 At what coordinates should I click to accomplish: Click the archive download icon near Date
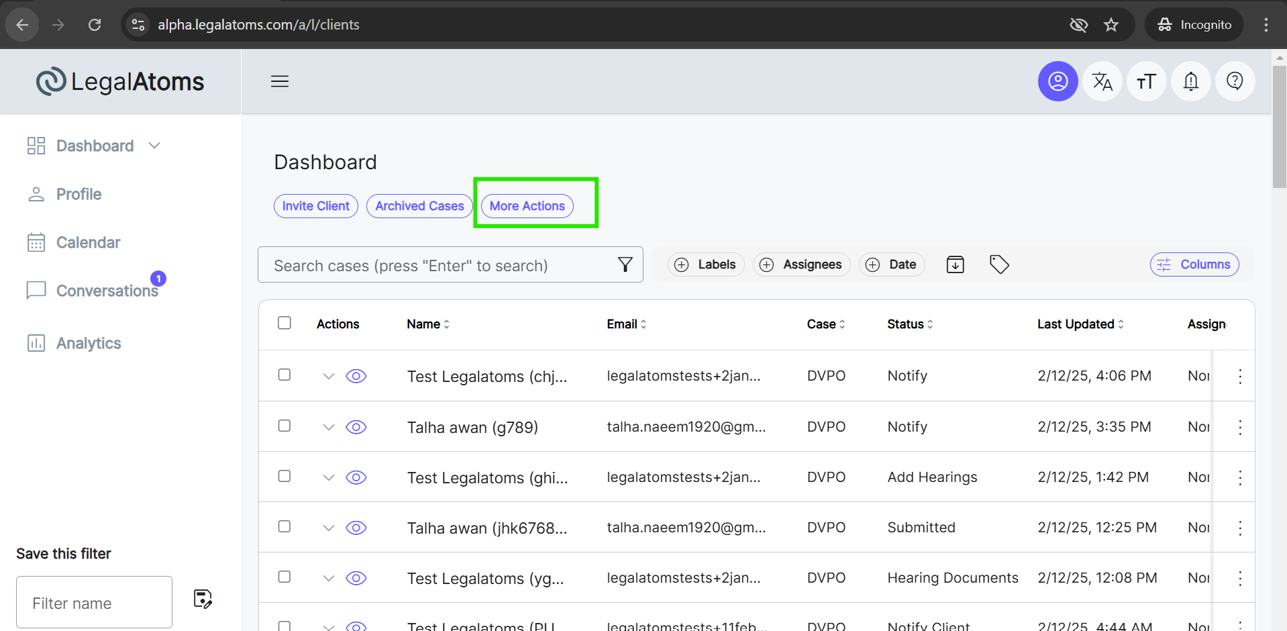pos(955,264)
